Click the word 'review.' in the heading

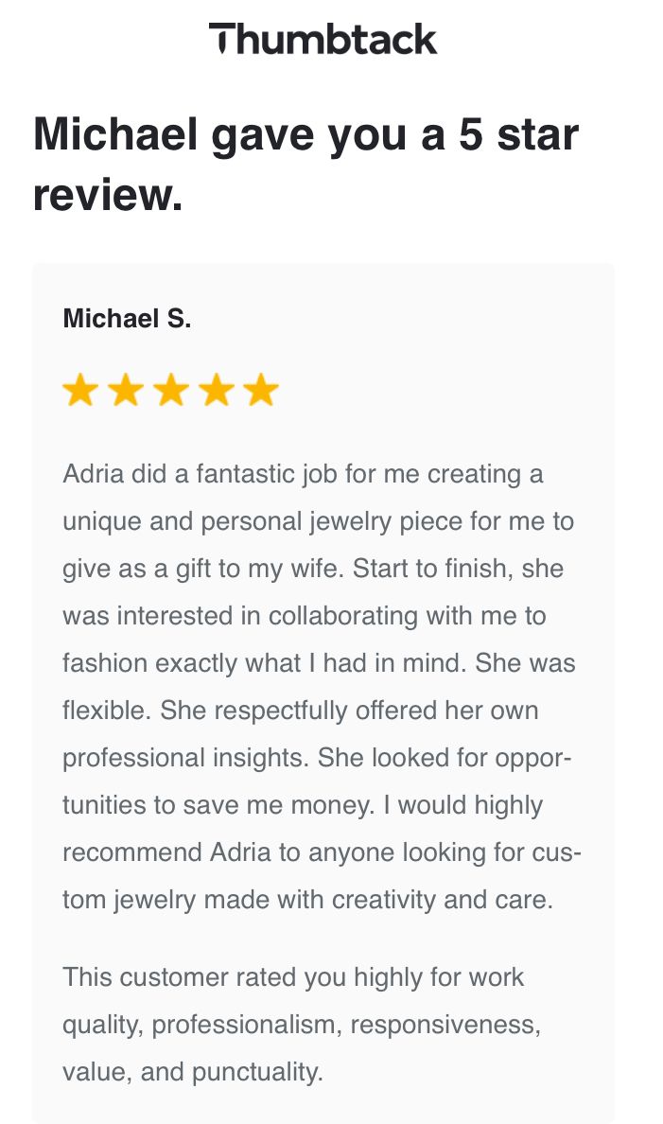[x=108, y=194]
